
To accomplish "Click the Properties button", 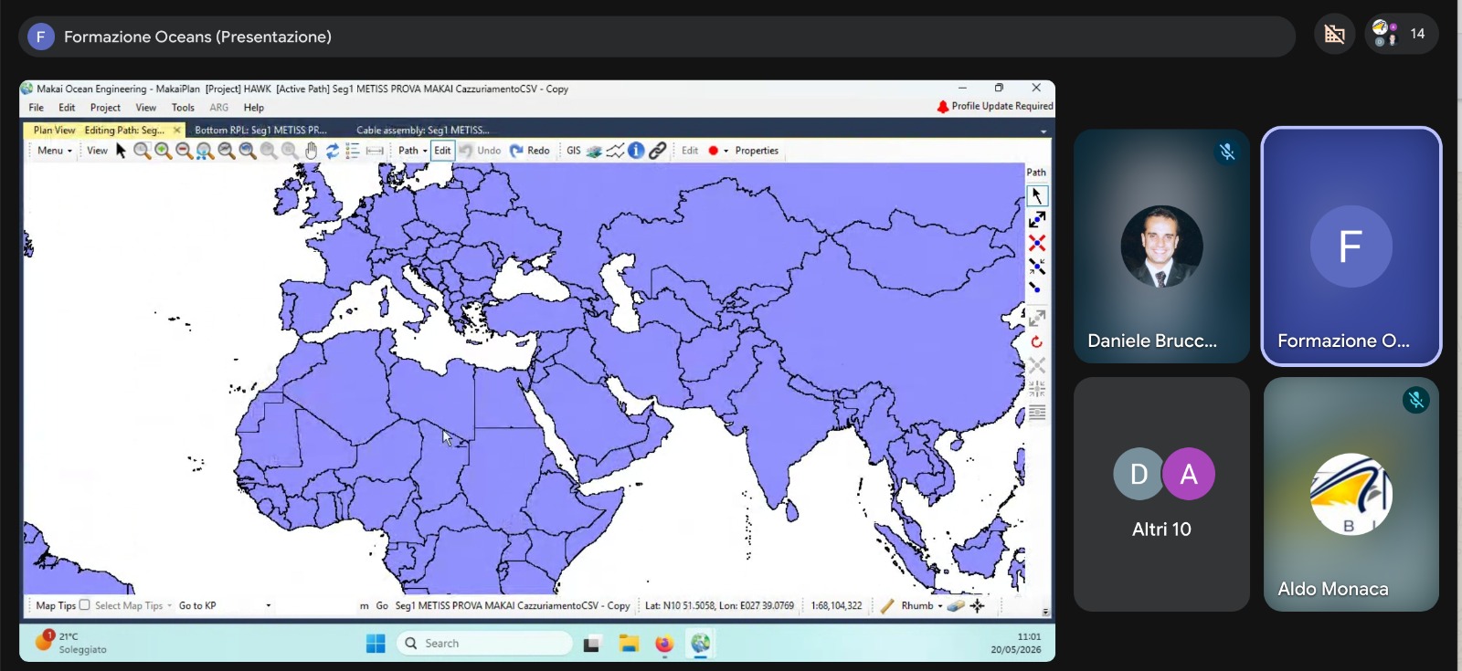I will (757, 151).
